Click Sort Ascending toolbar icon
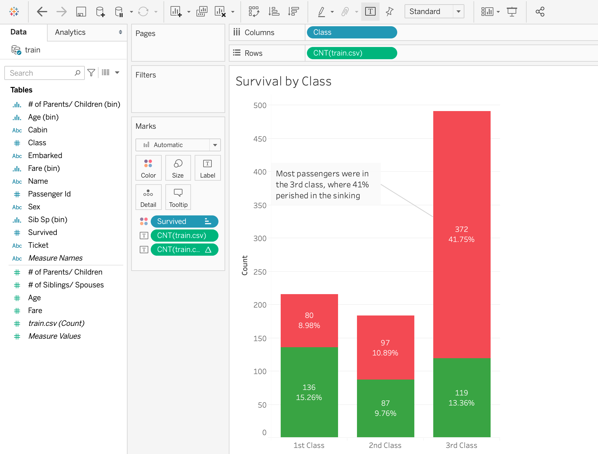This screenshot has width=598, height=454. tap(274, 12)
